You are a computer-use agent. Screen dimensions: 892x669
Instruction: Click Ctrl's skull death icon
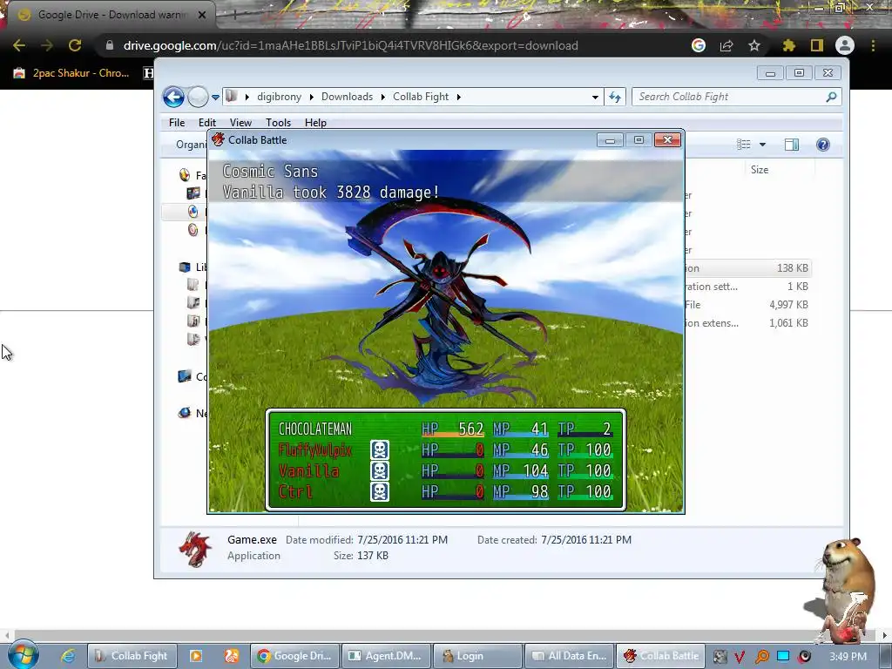[x=380, y=491]
